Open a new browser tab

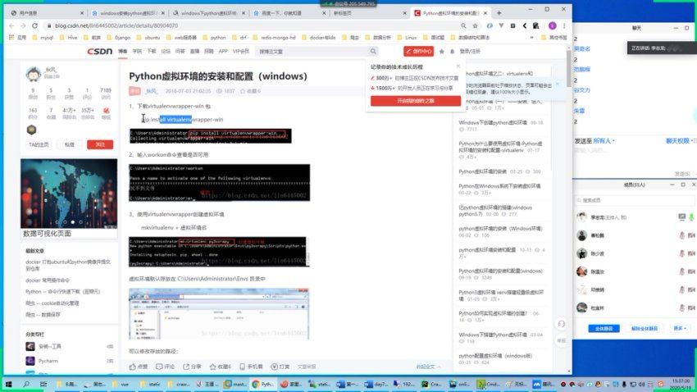click(x=499, y=13)
